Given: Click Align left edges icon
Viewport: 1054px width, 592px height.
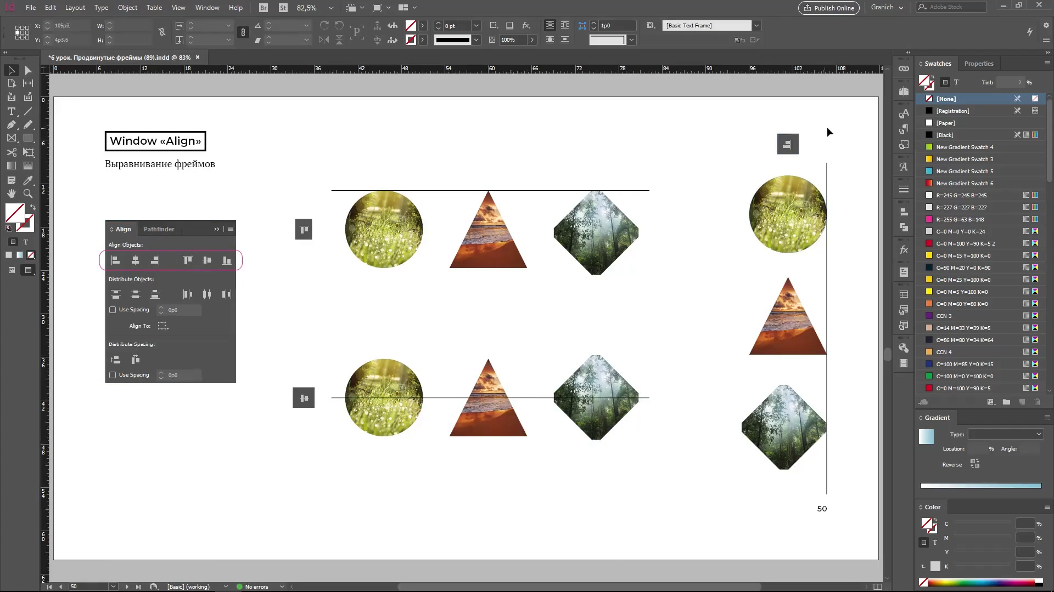Looking at the screenshot, I should pyautogui.click(x=115, y=260).
